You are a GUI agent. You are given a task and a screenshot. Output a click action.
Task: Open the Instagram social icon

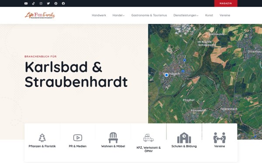coord(41,3)
